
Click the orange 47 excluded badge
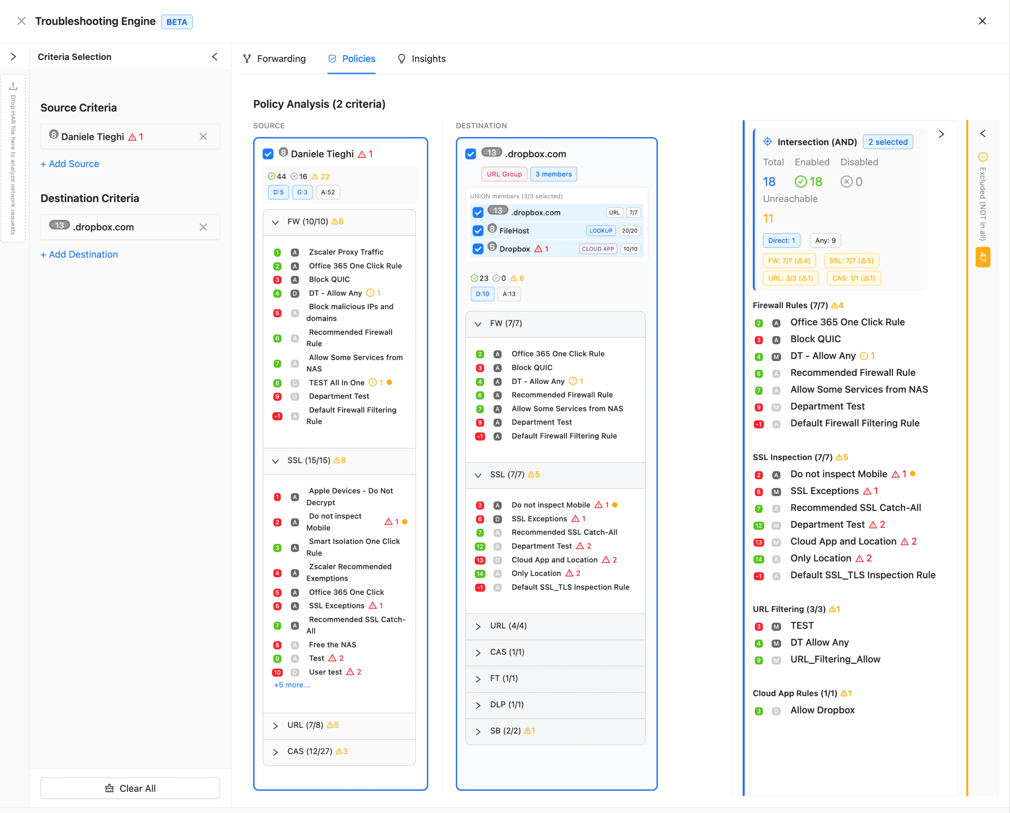[x=982, y=257]
